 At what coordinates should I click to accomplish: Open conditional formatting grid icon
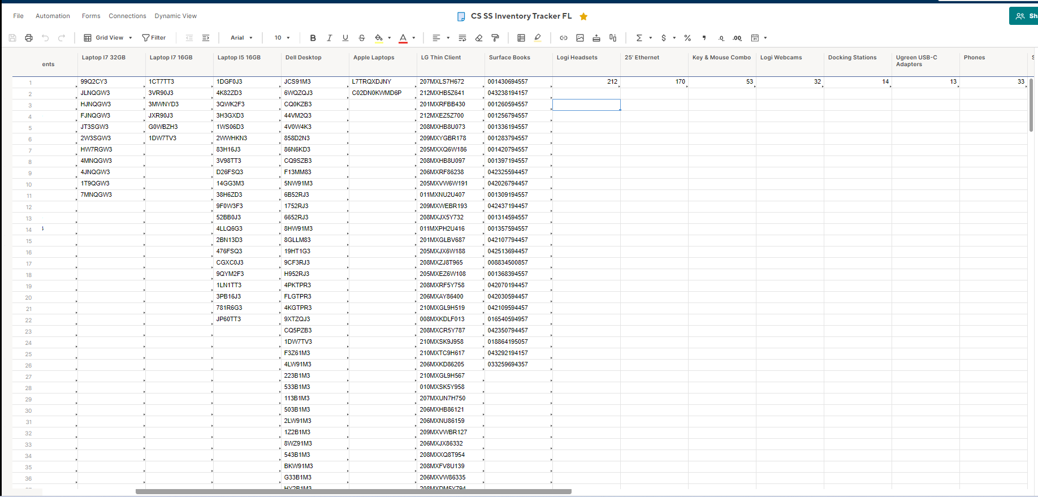(x=521, y=38)
